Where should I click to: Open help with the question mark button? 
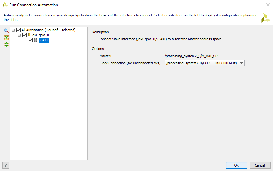point(6,165)
